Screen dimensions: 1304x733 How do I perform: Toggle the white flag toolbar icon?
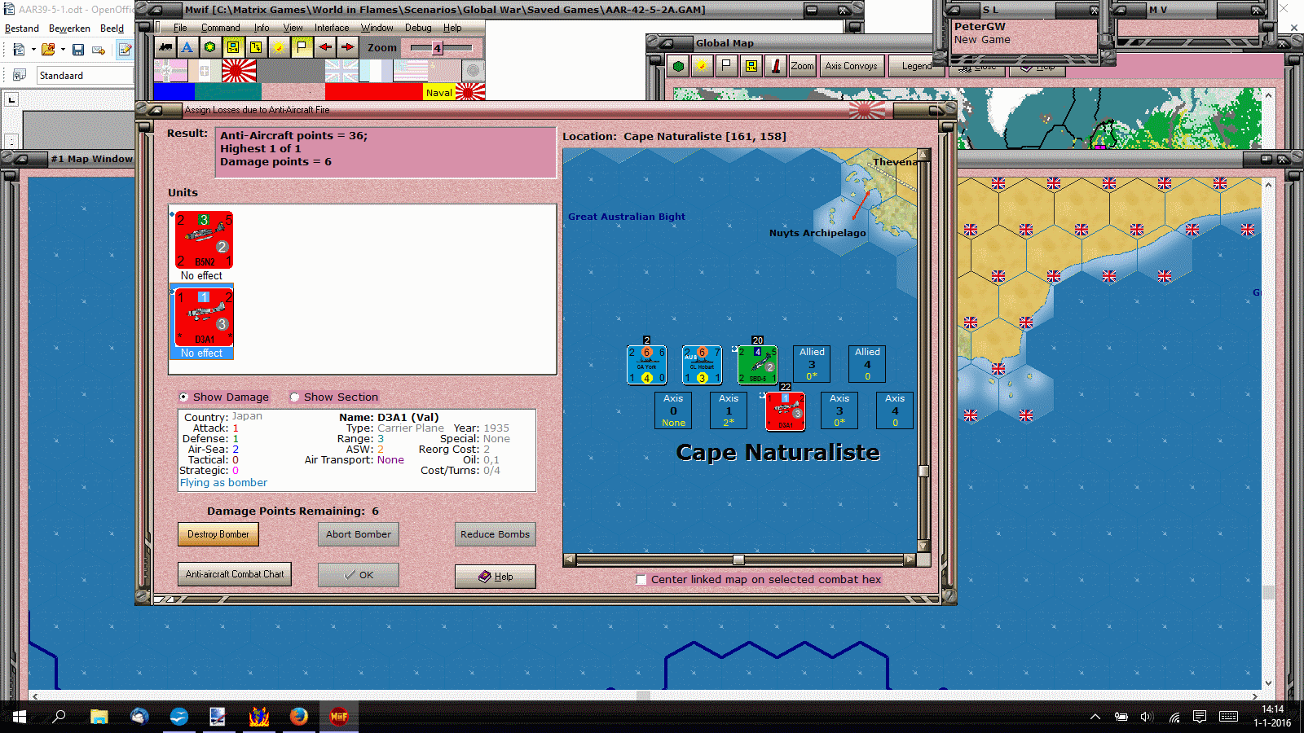tap(302, 47)
